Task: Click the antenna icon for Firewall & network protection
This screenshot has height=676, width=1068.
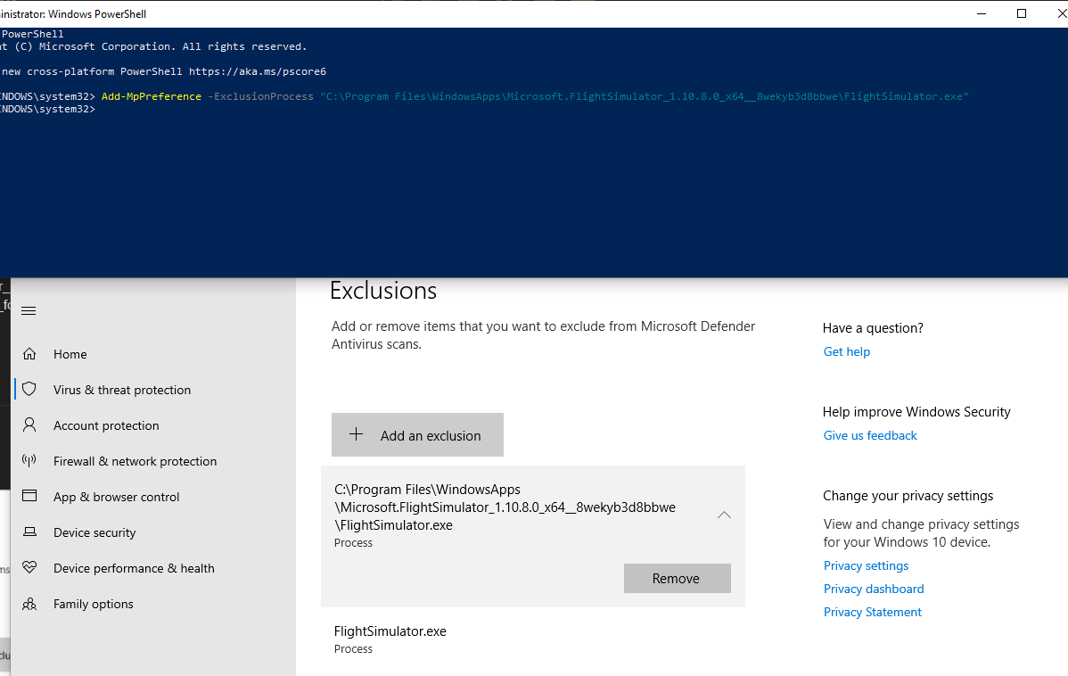Action: 29,460
